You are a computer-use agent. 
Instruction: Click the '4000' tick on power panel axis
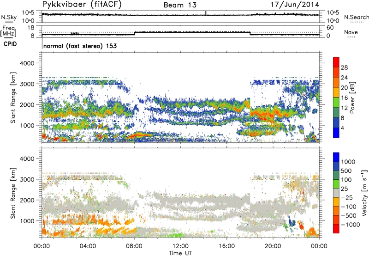[x=28, y=63]
